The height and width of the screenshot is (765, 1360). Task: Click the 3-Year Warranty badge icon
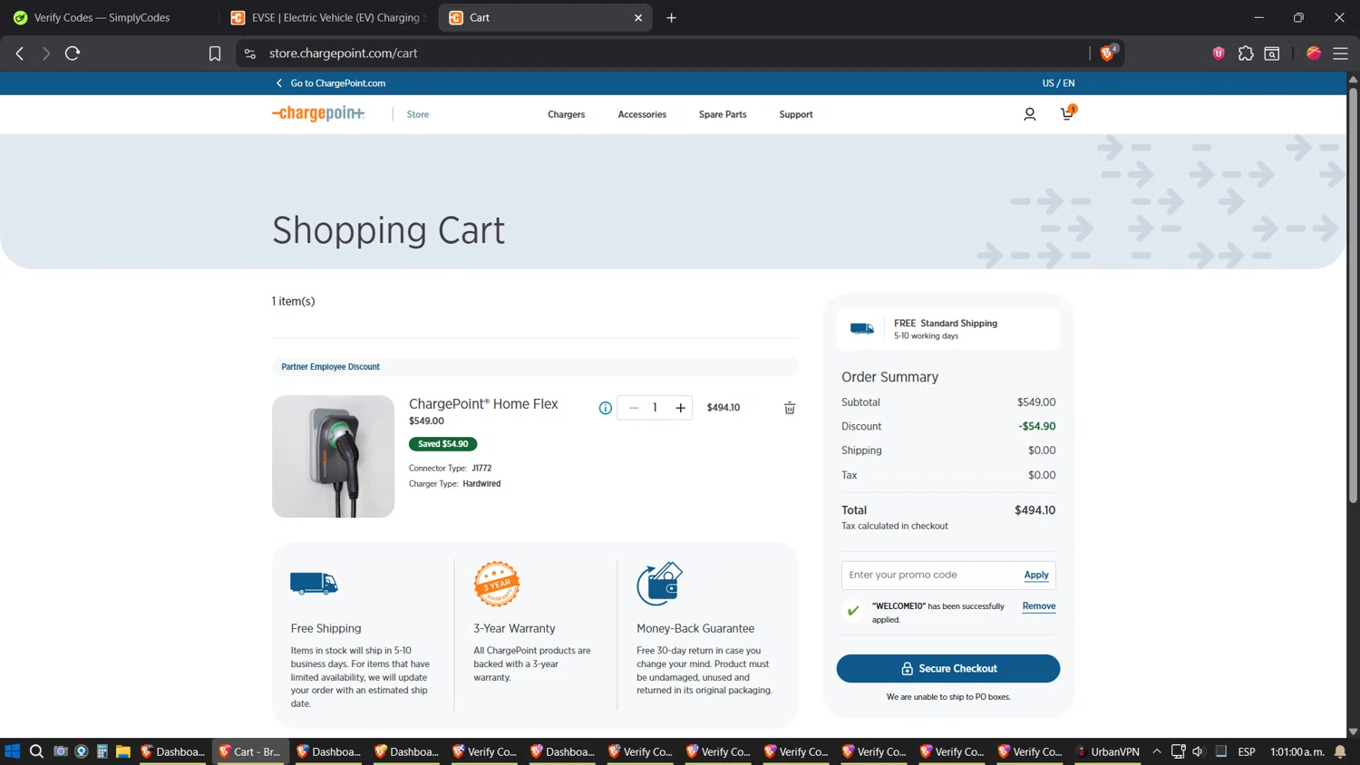(x=497, y=584)
